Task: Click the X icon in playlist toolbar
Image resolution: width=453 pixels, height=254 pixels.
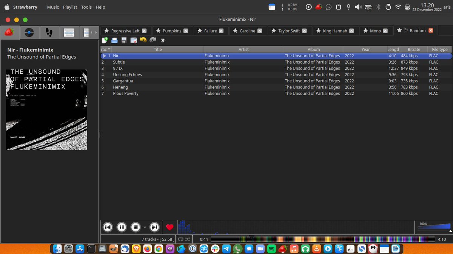Action: 163,40
